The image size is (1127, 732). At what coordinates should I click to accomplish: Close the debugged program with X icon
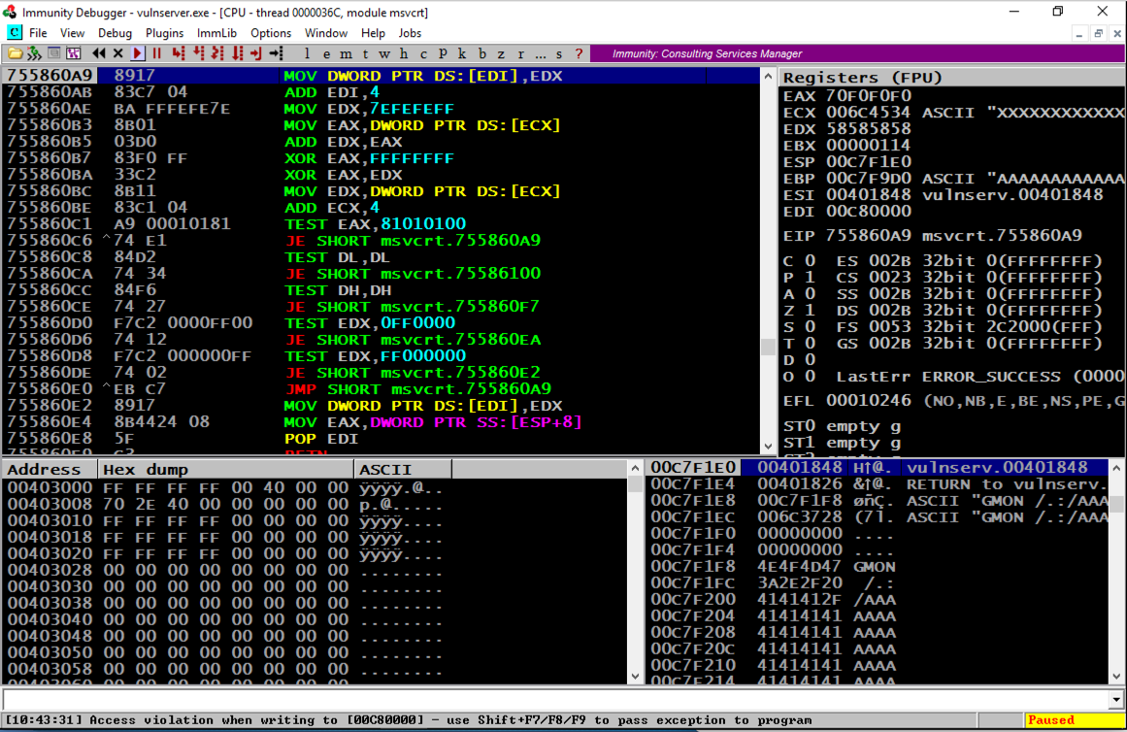tap(117, 53)
